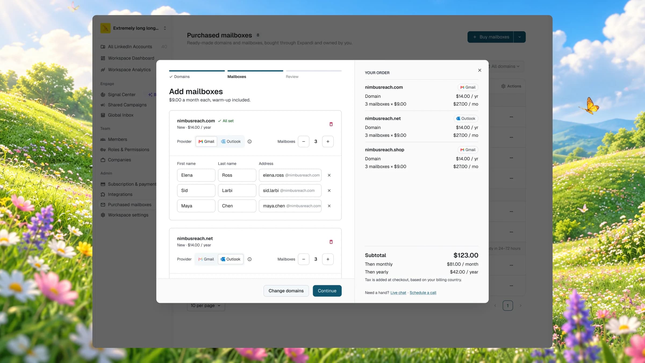Click the Buy mailboxes button
Screen dimensions: 645x363
(x=490, y=37)
